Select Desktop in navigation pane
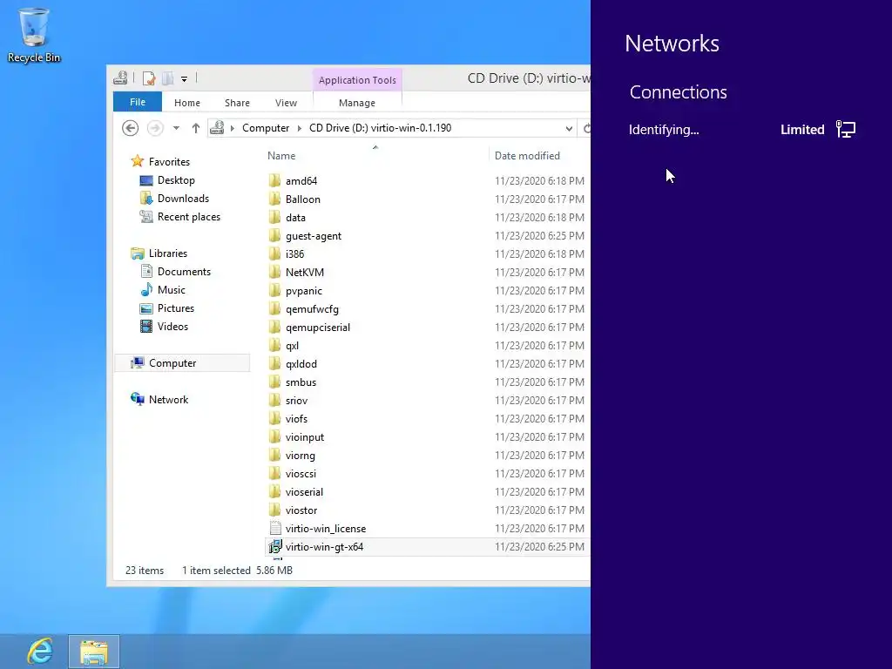The image size is (892, 669). pyautogui.click(x=176, y=180)
